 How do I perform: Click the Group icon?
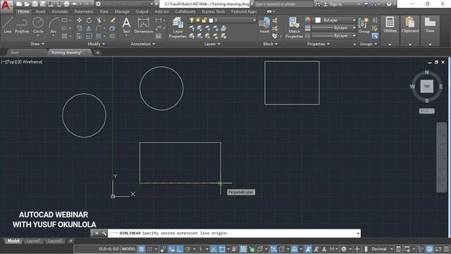[364, 25]
